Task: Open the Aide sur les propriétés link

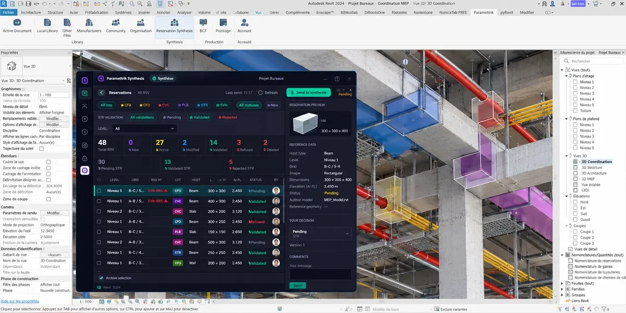Action: pos(20,301)
